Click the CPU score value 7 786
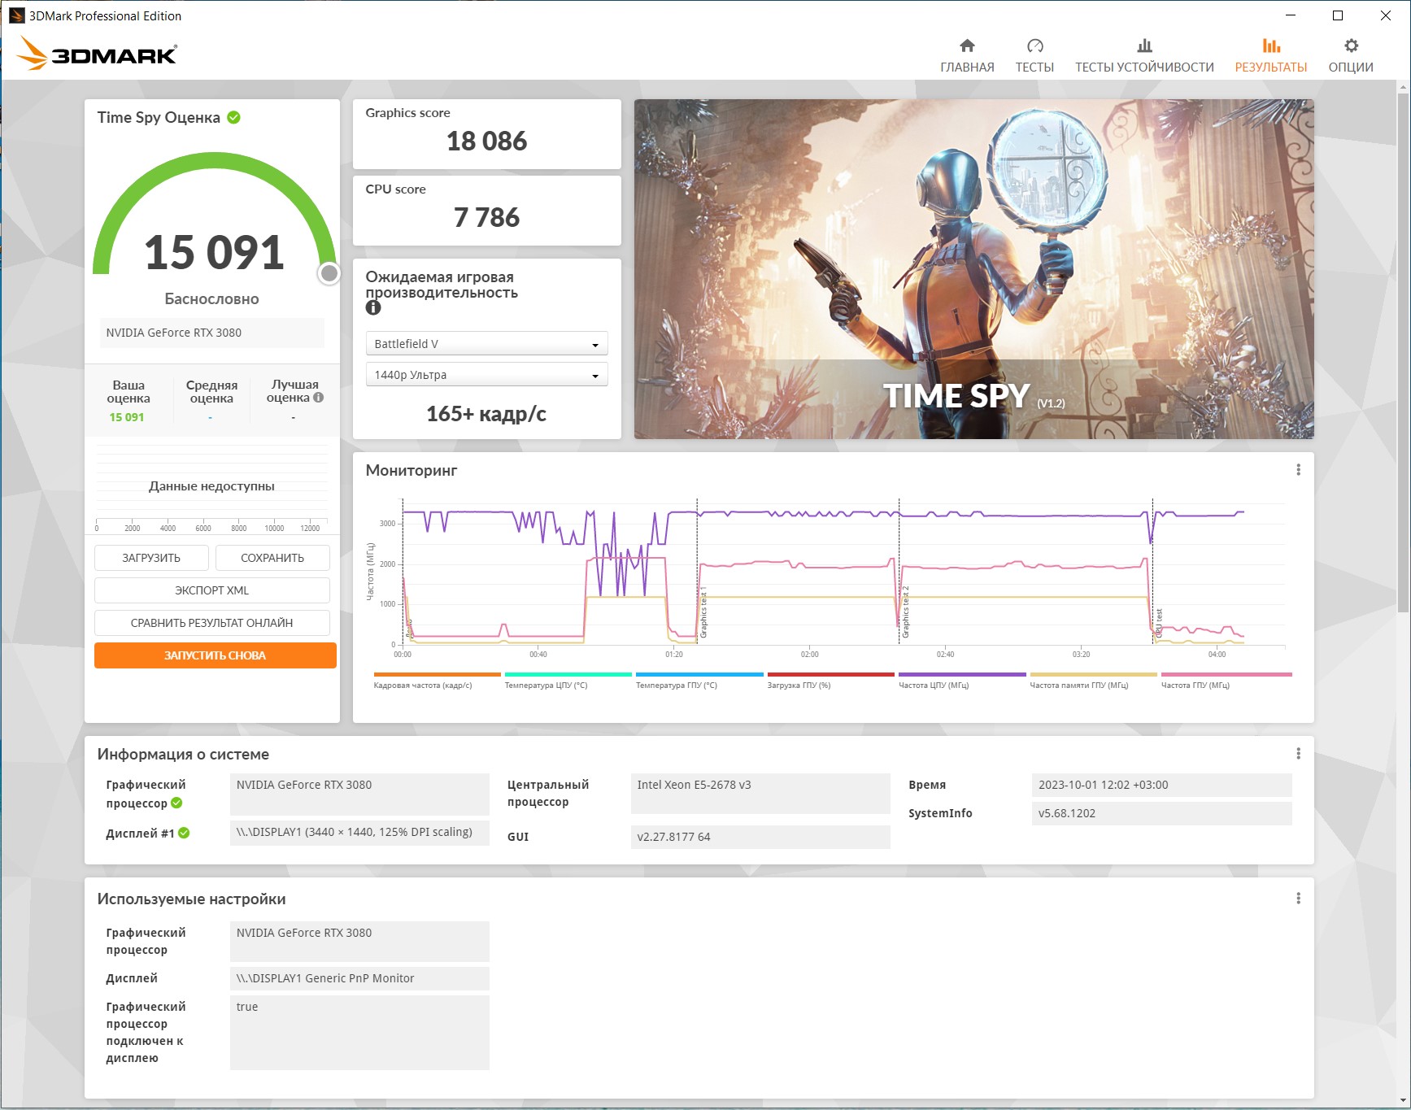This screenshot has height=1110, width=1411. pos(486,218)
